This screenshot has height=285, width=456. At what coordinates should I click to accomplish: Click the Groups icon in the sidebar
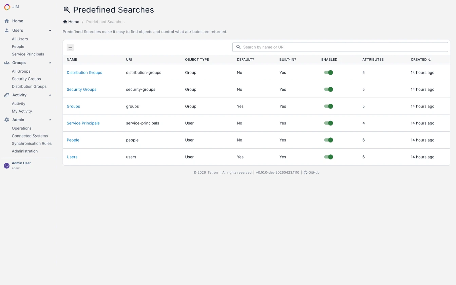(6, 63)
